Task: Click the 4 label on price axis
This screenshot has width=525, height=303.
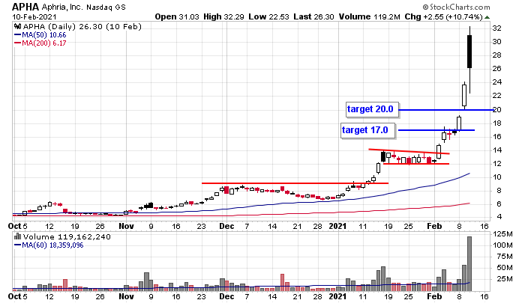Action: click(x=499, y=217)
